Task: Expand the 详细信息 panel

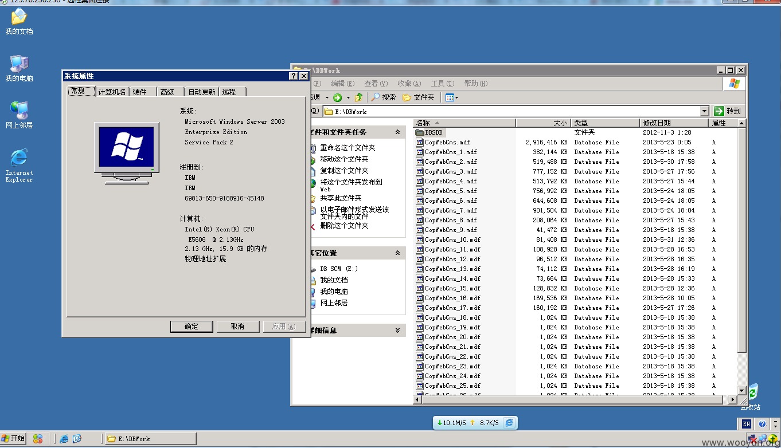Action: point(397,331)
